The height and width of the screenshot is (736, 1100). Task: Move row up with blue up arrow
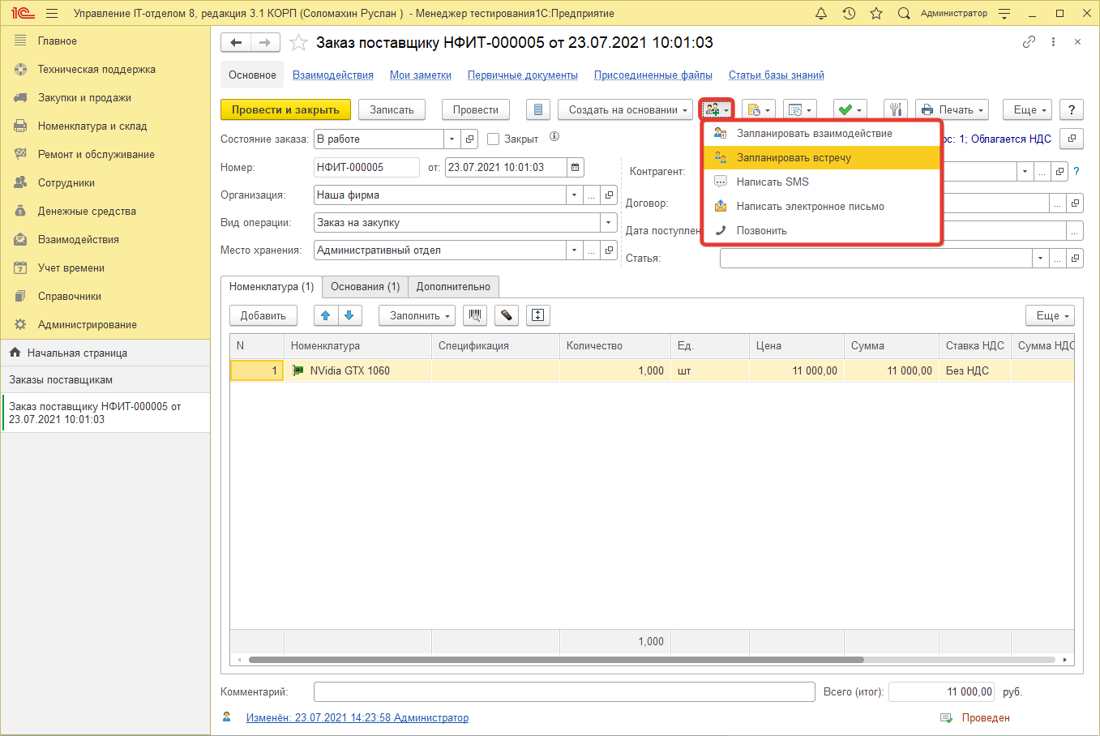tap(326, 315)
